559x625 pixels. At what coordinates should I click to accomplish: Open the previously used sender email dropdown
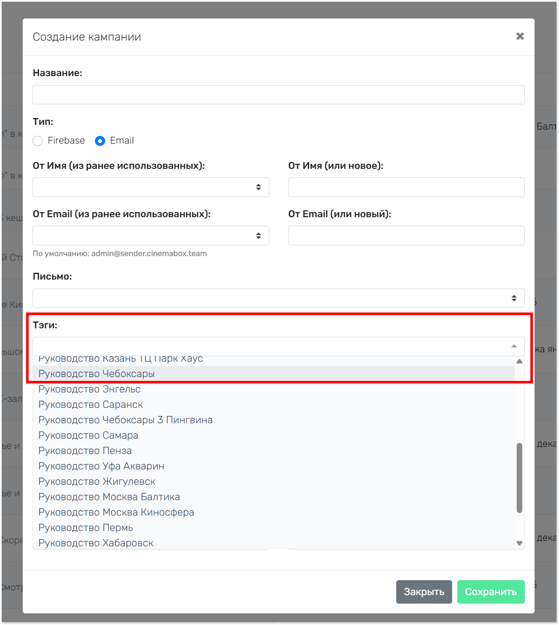(150, 236)
